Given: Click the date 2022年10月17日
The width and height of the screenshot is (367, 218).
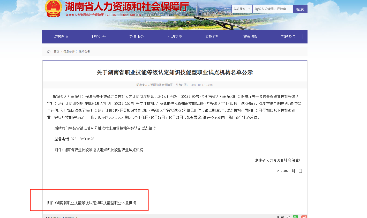Looking at the screenshot, I should 289,171.
